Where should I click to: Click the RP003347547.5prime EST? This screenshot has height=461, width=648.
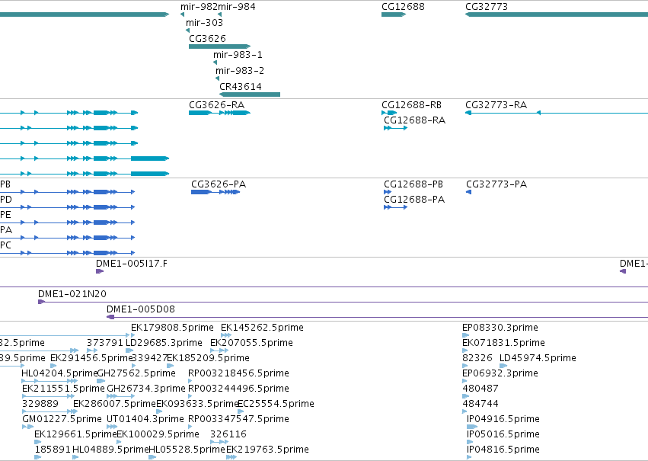click(190, 427)
